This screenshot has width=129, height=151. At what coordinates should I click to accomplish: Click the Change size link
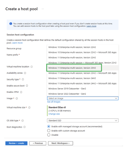click(54, 114)
